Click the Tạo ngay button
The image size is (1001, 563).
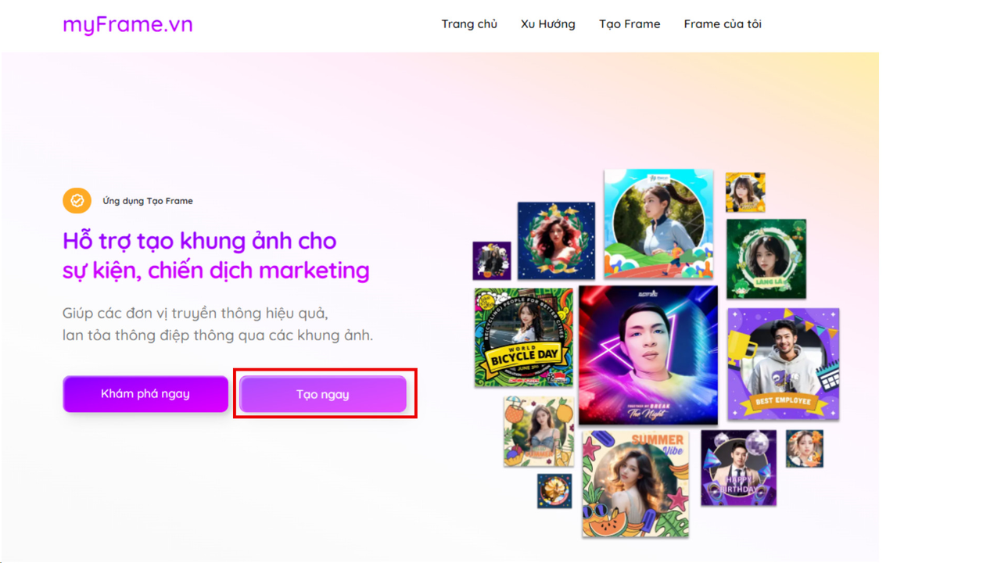tap(323, 394)
